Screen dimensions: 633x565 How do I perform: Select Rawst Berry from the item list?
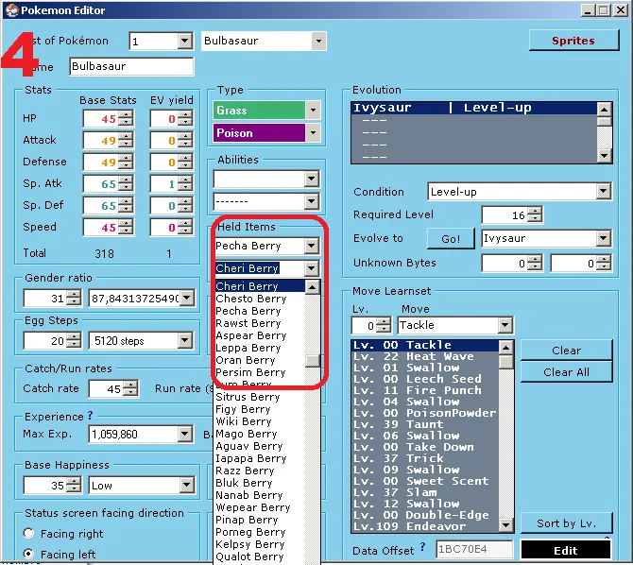click(260, 323)
